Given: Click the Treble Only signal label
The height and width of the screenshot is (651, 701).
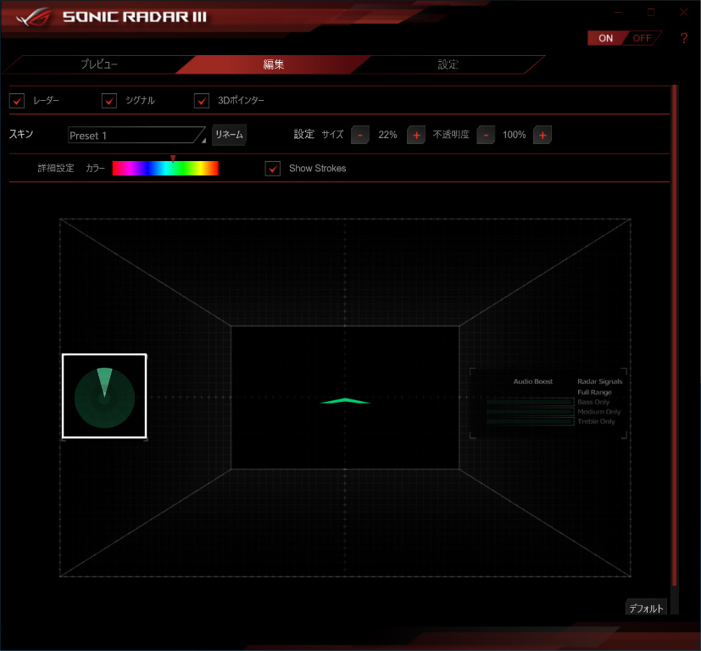Looking at the screenshot, I should click(x=596, y=421).
